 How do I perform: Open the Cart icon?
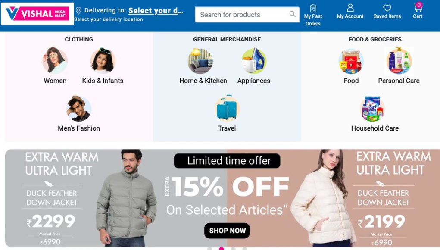(x=418, y=7)
